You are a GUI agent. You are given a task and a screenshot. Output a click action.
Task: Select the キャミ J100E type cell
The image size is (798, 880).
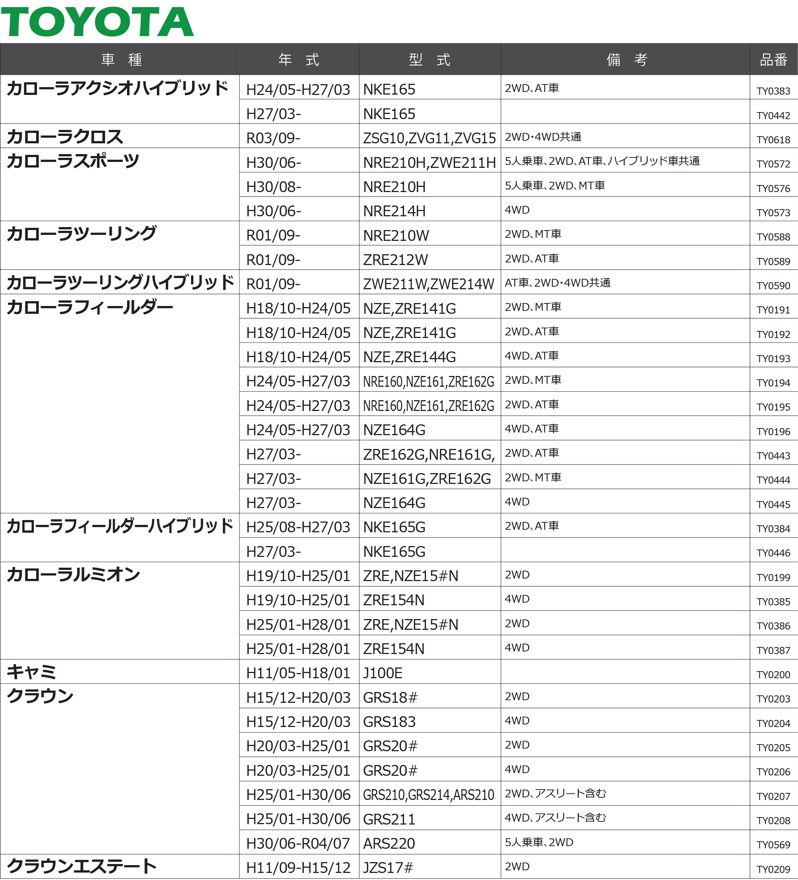pos(382,673)
